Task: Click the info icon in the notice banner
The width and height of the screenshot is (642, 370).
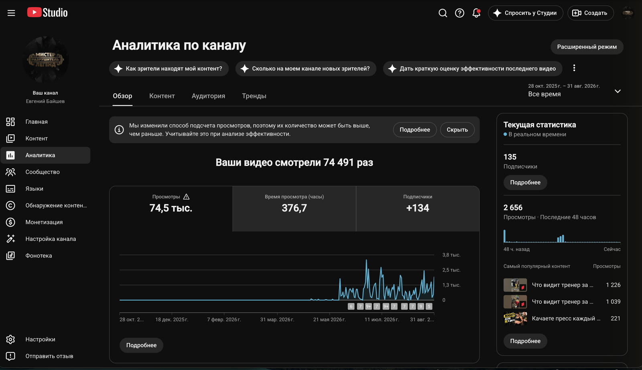Action: 119,130
